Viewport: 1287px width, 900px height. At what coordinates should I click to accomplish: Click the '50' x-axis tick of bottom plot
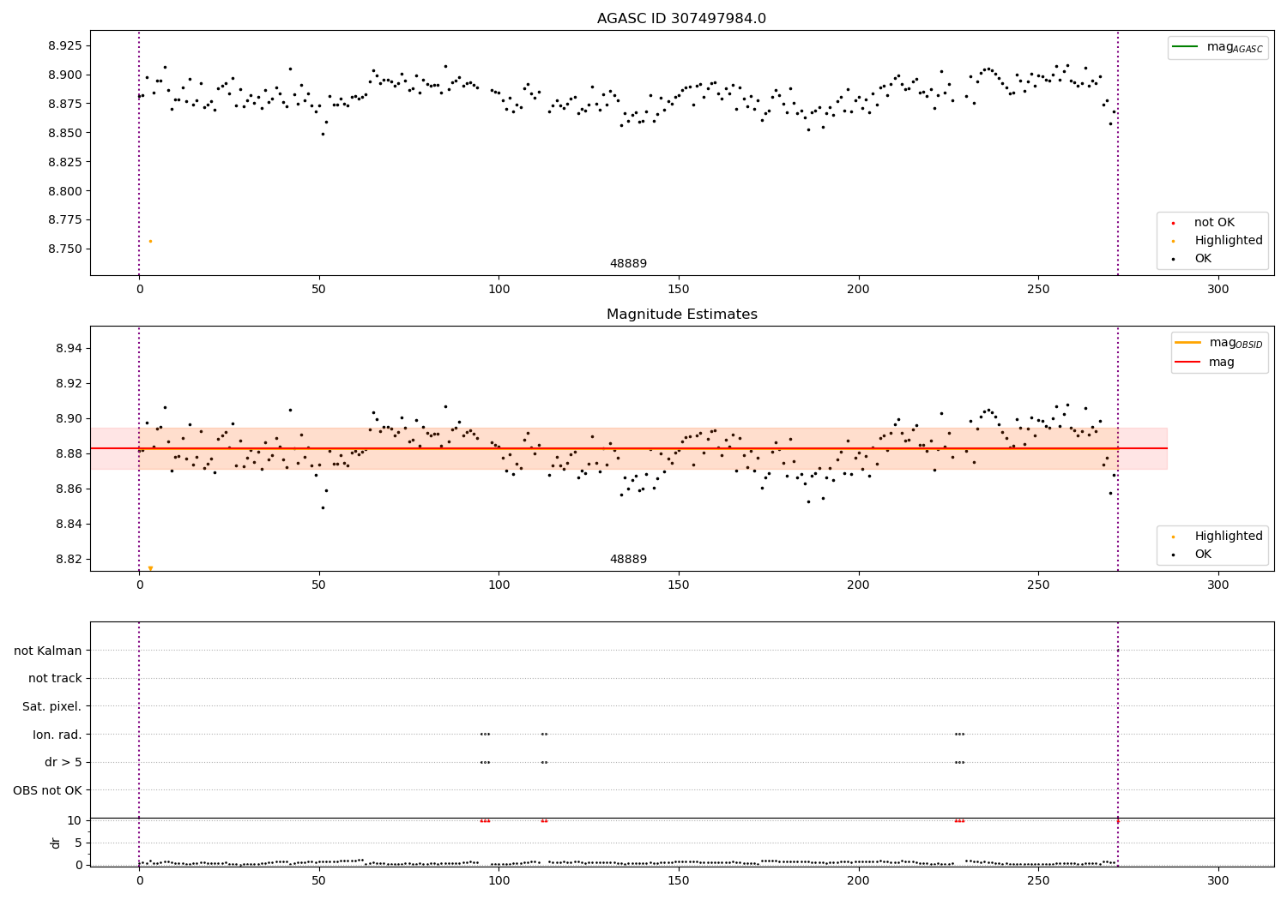tap(318, 881)
